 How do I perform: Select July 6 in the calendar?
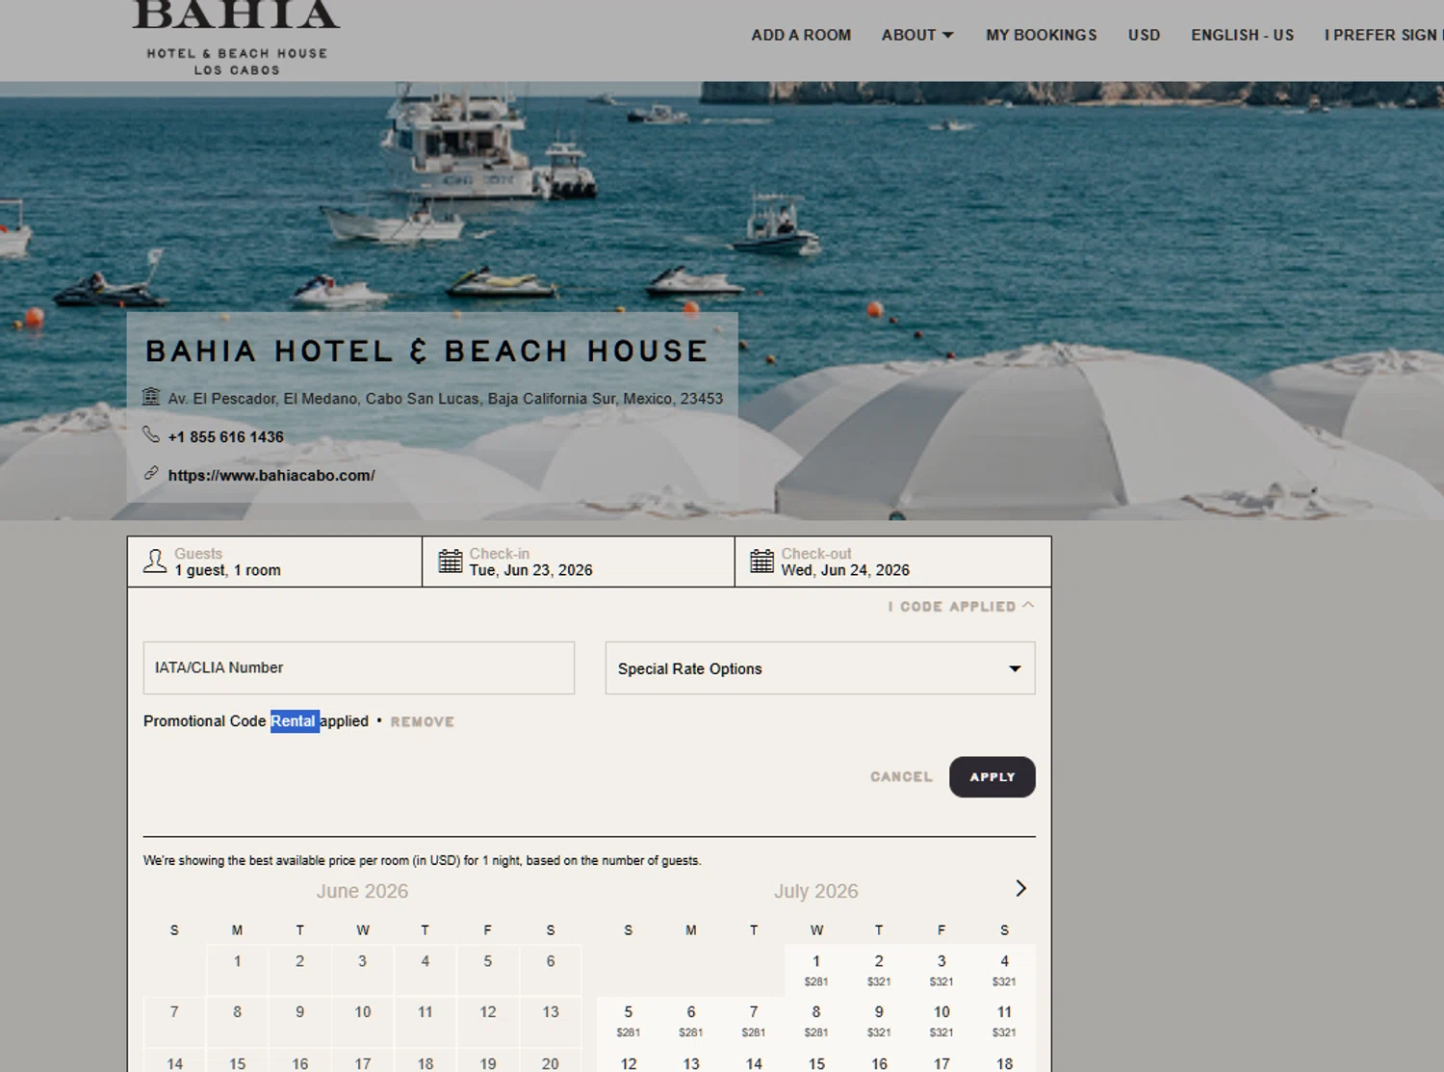click(x=691, y=1021)
